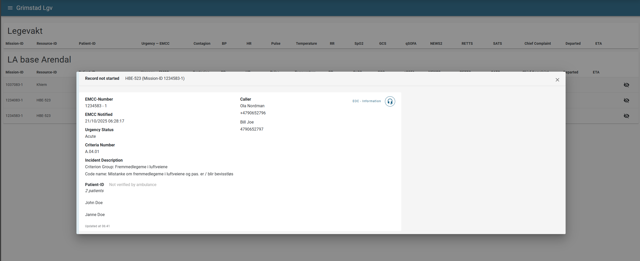Sort Legevakt table by Urgency — EMCC
Viewport: 640px width, 261px height.
[155, 43]
